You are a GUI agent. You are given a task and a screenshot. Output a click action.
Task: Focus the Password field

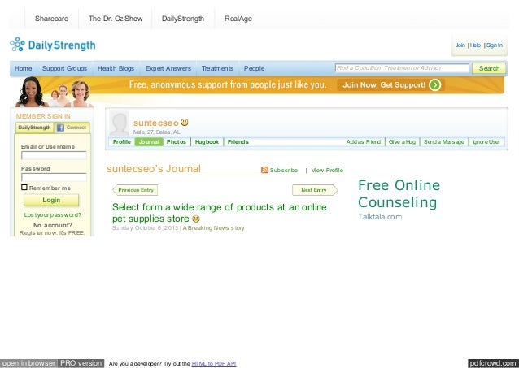point(54,177)
